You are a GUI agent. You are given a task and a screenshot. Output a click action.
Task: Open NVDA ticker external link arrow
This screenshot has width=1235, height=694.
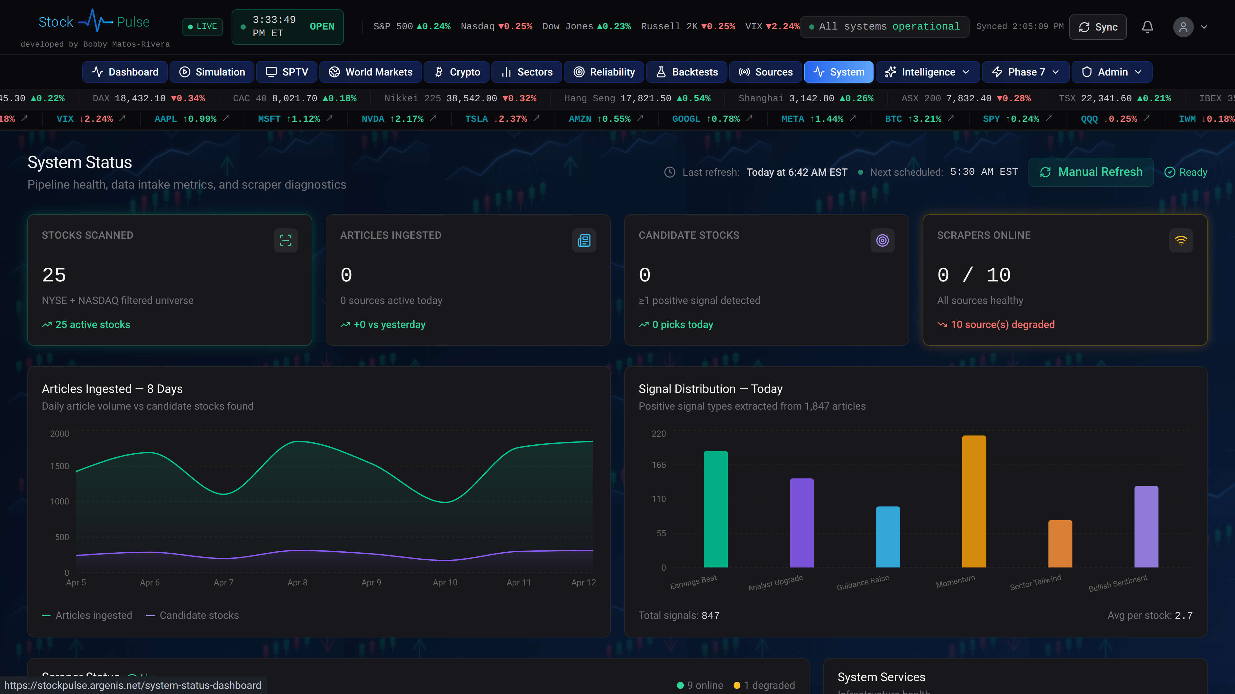(433, 118)
